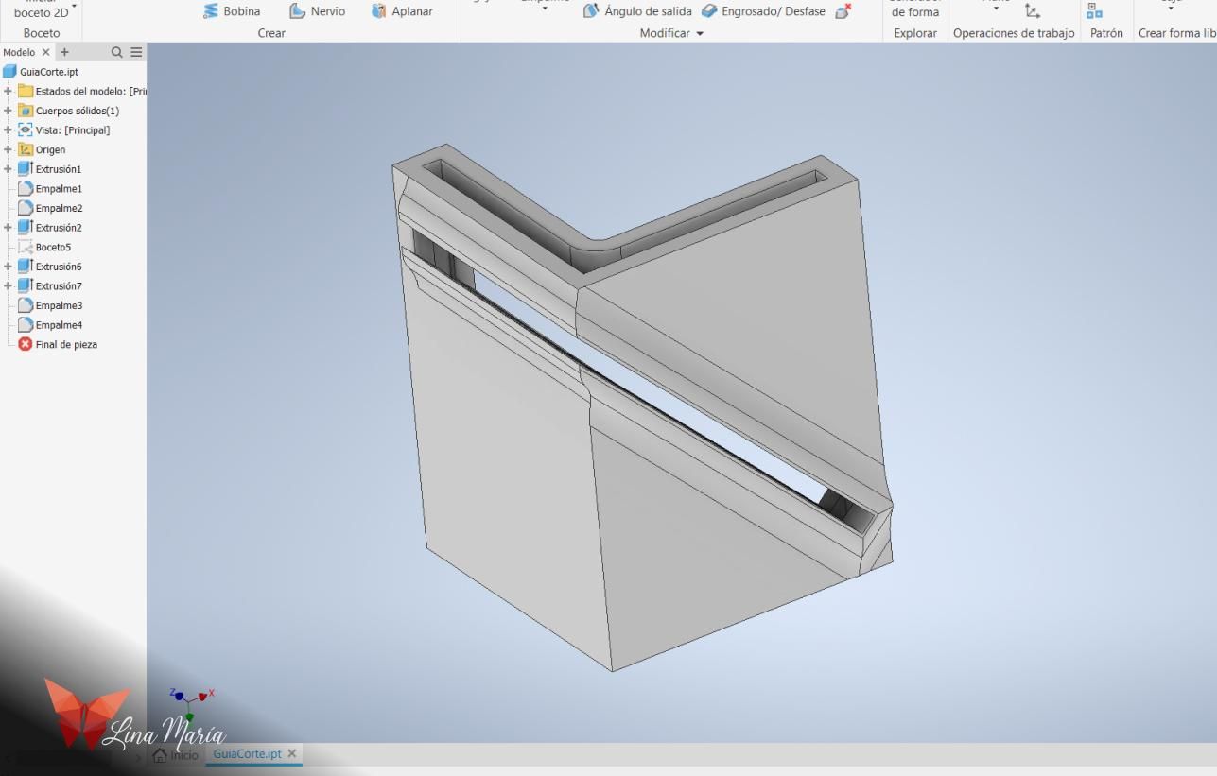This screenshot has height=776, width=1217.
Task: Click the 3D GuiaCorte part model
Action: click(x=642, y=406)
